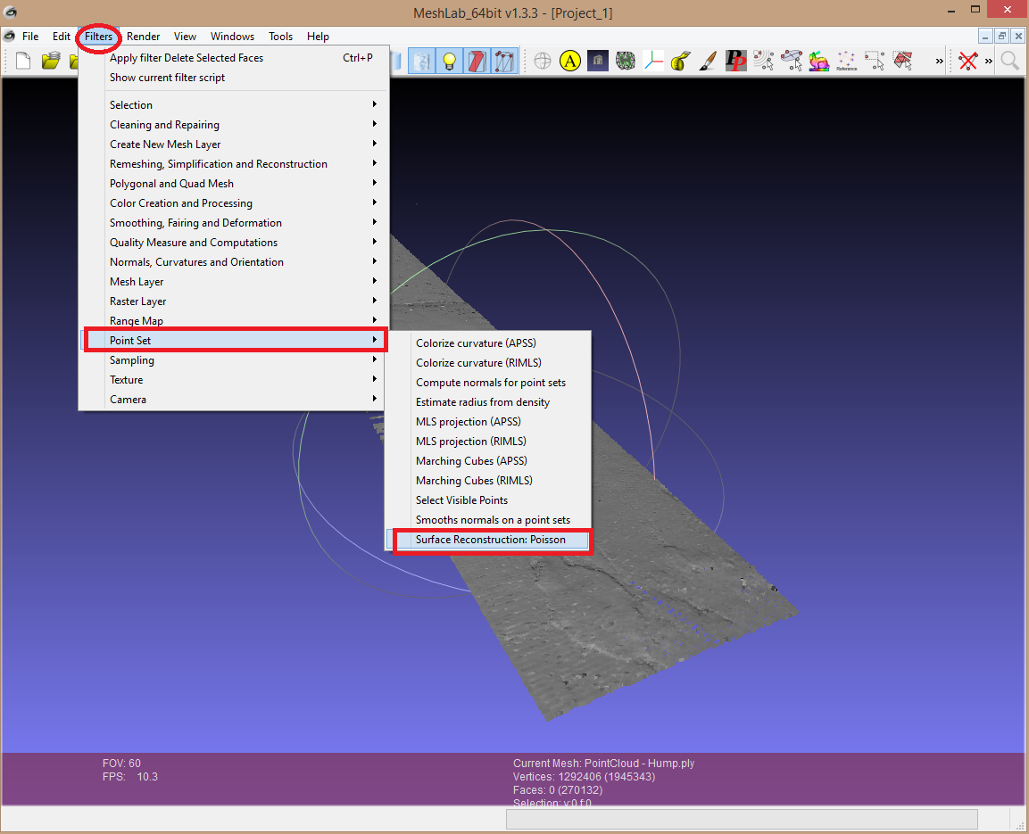Expand the Texture submenu

tap(234, 380)
